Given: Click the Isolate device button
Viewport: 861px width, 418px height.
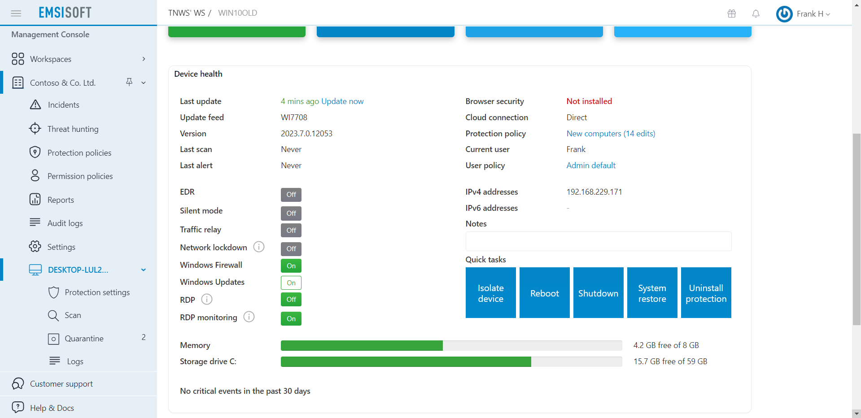Looking at the screenshot, I should click(491, 293).
